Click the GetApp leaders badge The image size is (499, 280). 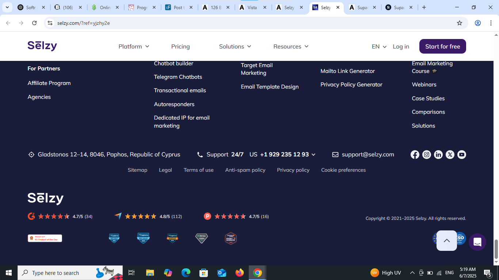tap(202, 238)
